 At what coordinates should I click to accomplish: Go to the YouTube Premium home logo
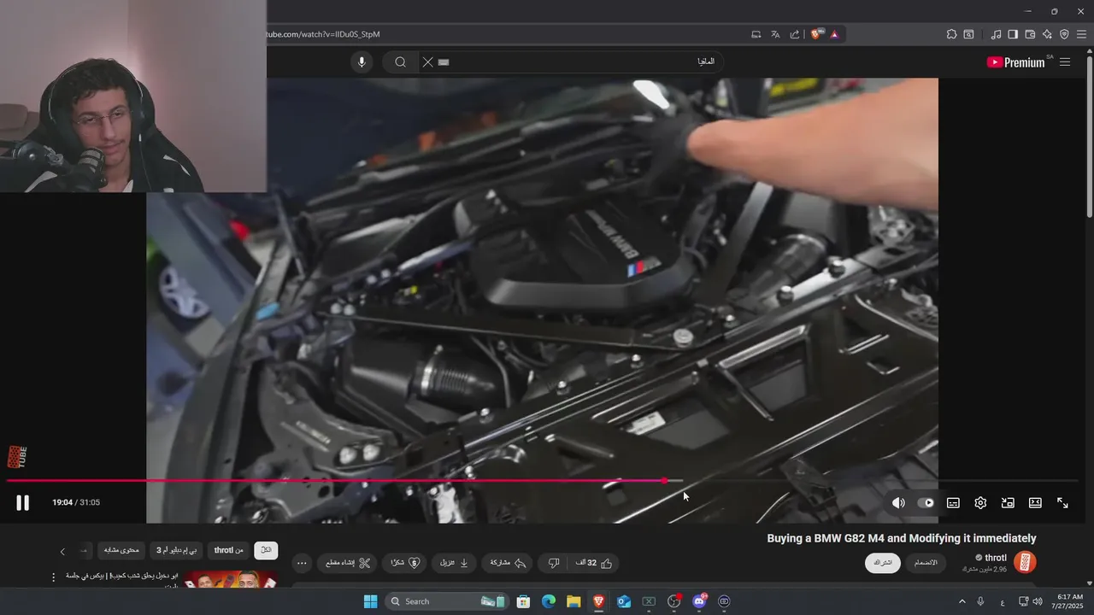tap(1015, 62)
